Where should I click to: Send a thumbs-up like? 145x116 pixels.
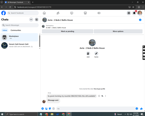(x=141, y=108)
